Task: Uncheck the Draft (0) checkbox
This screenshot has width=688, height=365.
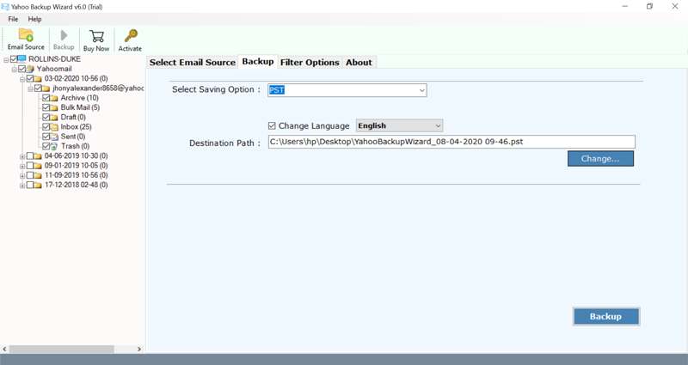Action: coord(46,117)
